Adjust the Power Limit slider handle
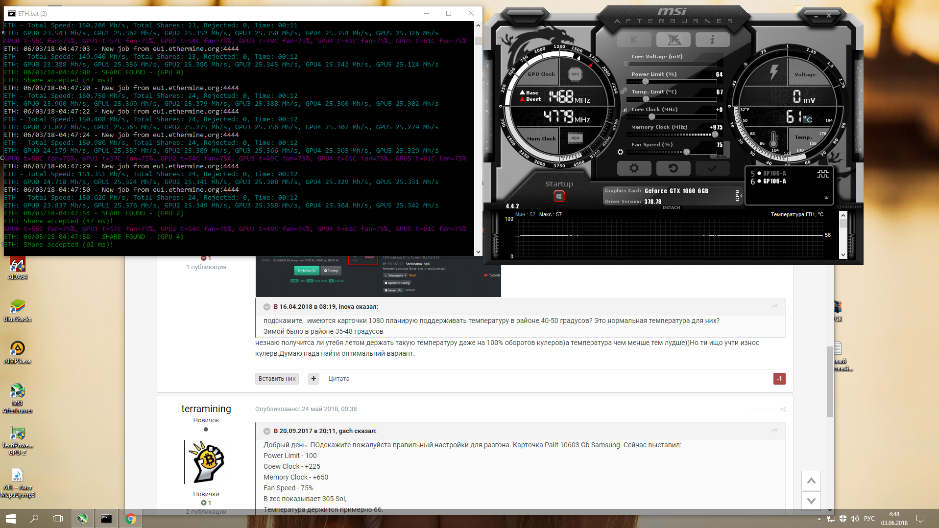 click(x=646, y=82)
